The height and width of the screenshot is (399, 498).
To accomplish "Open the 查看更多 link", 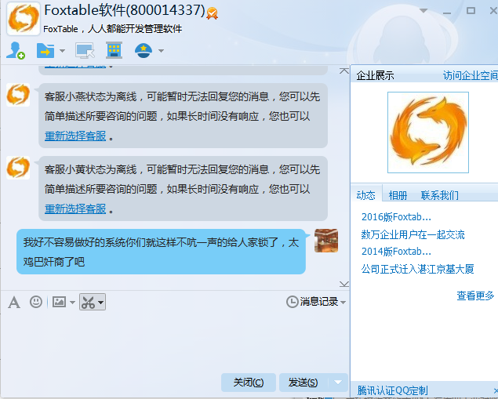I will coord(475,296).
